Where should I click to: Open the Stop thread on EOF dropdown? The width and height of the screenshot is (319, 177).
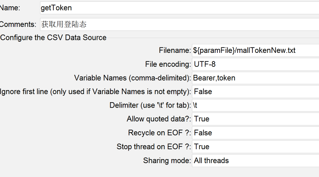pyautogui.click(x=256, y=147)
